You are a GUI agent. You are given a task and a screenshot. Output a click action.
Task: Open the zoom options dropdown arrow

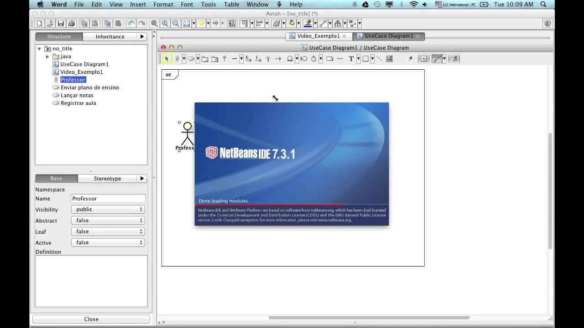[x=193, y=23]
